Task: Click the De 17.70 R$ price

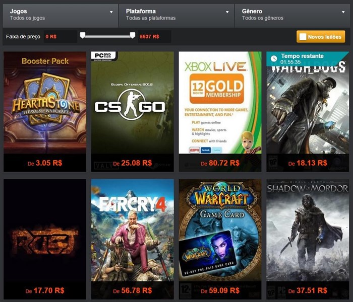Action: [45, 290]
